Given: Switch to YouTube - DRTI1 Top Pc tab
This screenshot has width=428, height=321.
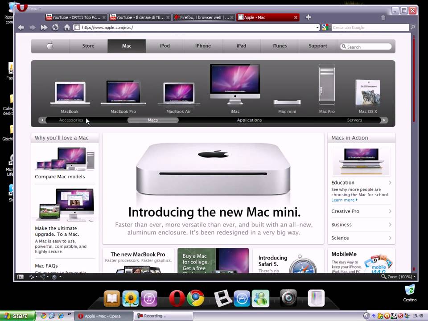Looking at the screenshot, I should (76, 17).
